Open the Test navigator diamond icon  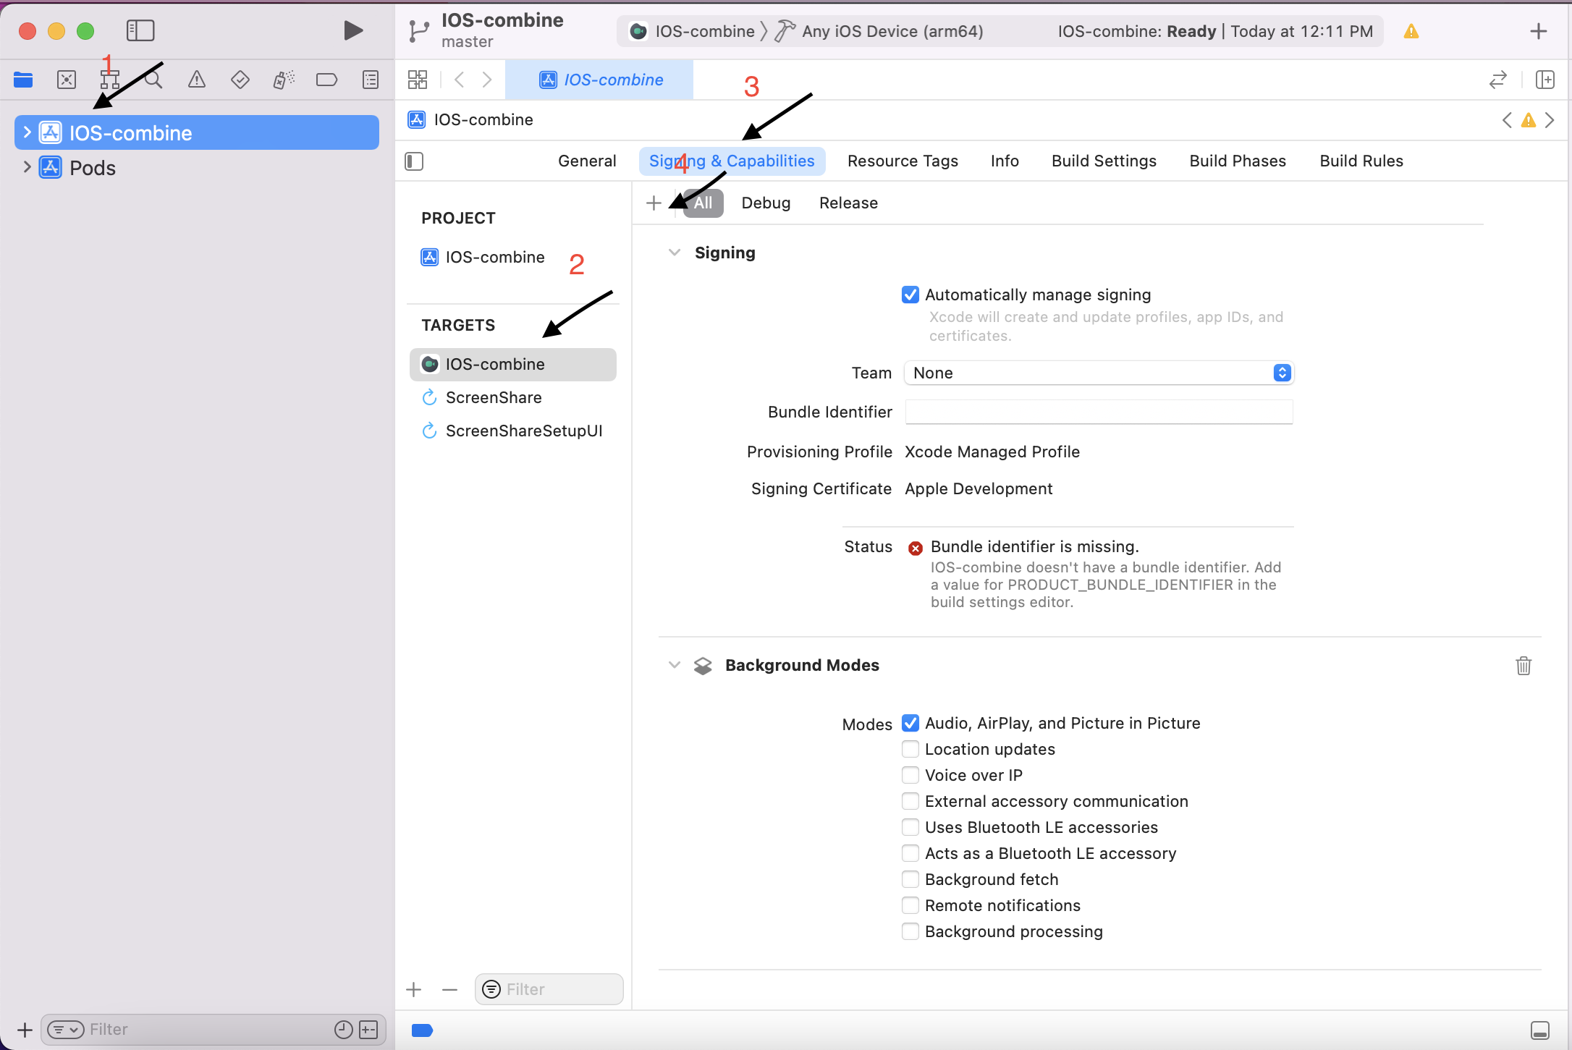click(x=240, y=80)
